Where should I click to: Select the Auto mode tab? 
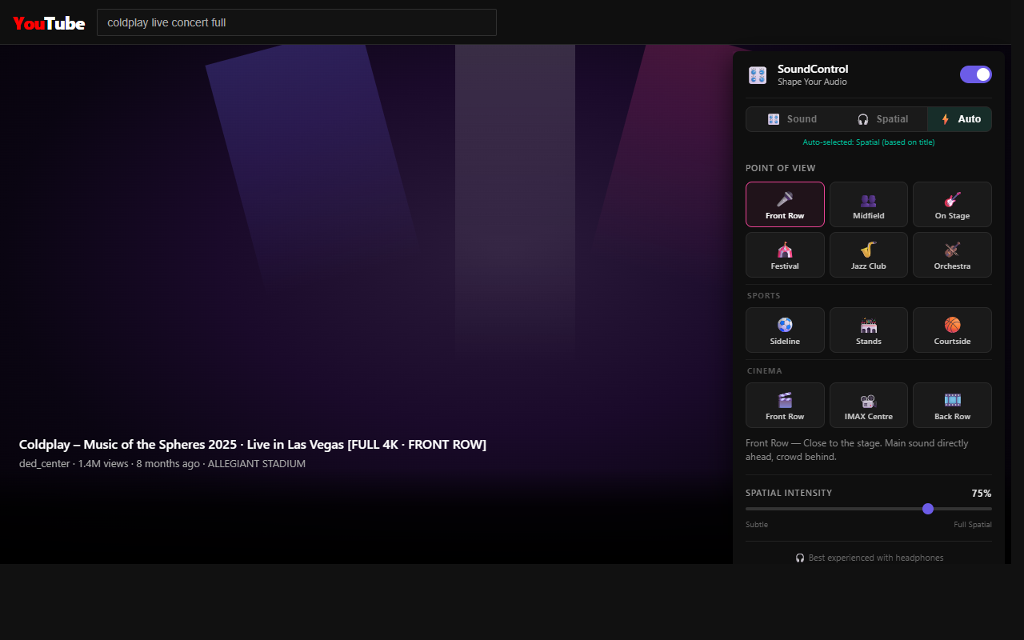point(960,119)
